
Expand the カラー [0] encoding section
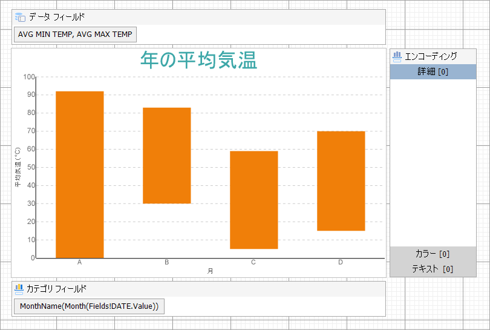(433, 254)
